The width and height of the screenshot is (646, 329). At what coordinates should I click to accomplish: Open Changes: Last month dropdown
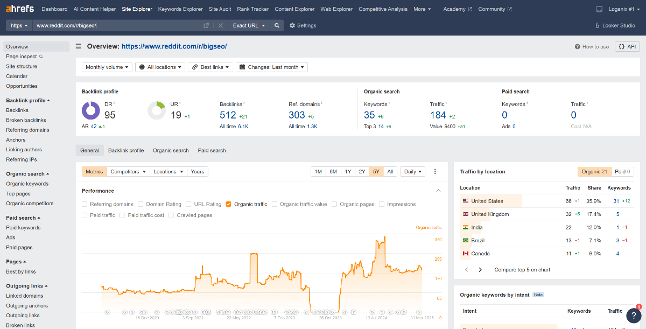pyautogui.click(x=272, y=67)
